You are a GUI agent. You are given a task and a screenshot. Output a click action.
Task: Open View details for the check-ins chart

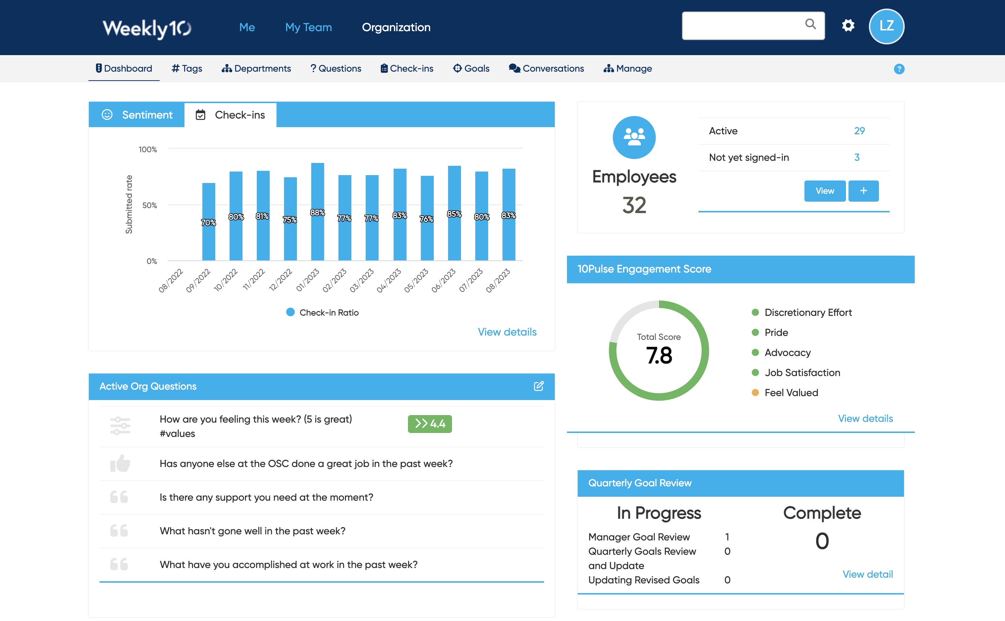coord(507,332)
